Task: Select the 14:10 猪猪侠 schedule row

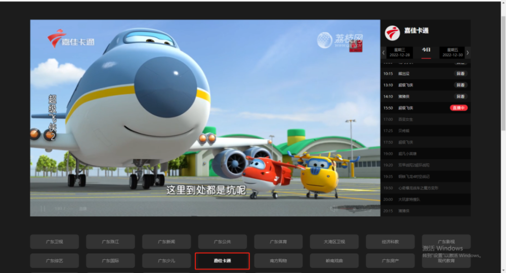Action: (426, 97)
